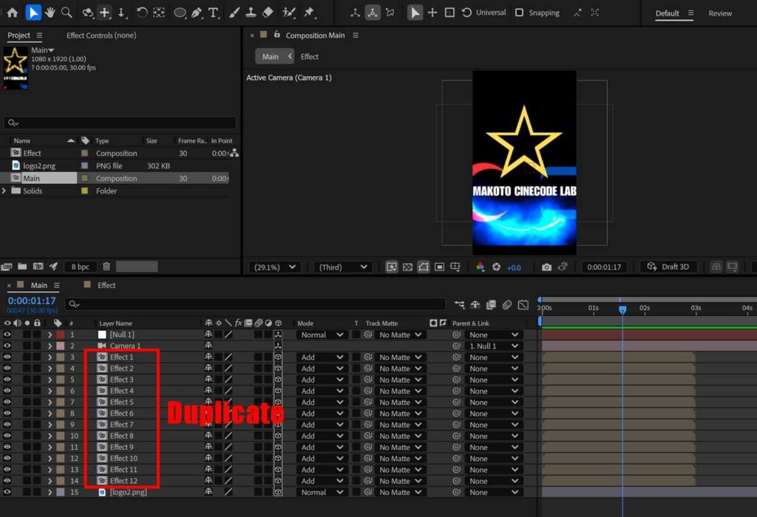Open the Graph Editor in timeline
The height and width of the screenshot is (517, 757).
tap(523, 304)
